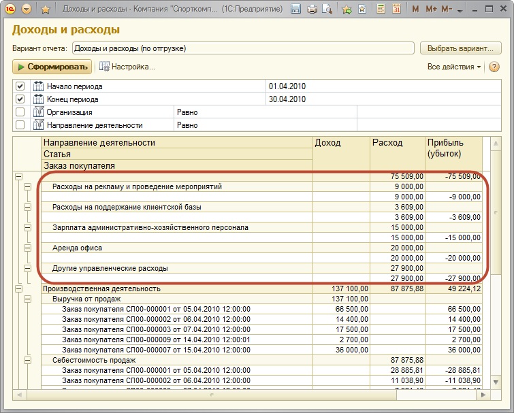Click the Выбрать вариант button
Image resolution: width=514 pixels, height=413 pixels.
[461, 48]
